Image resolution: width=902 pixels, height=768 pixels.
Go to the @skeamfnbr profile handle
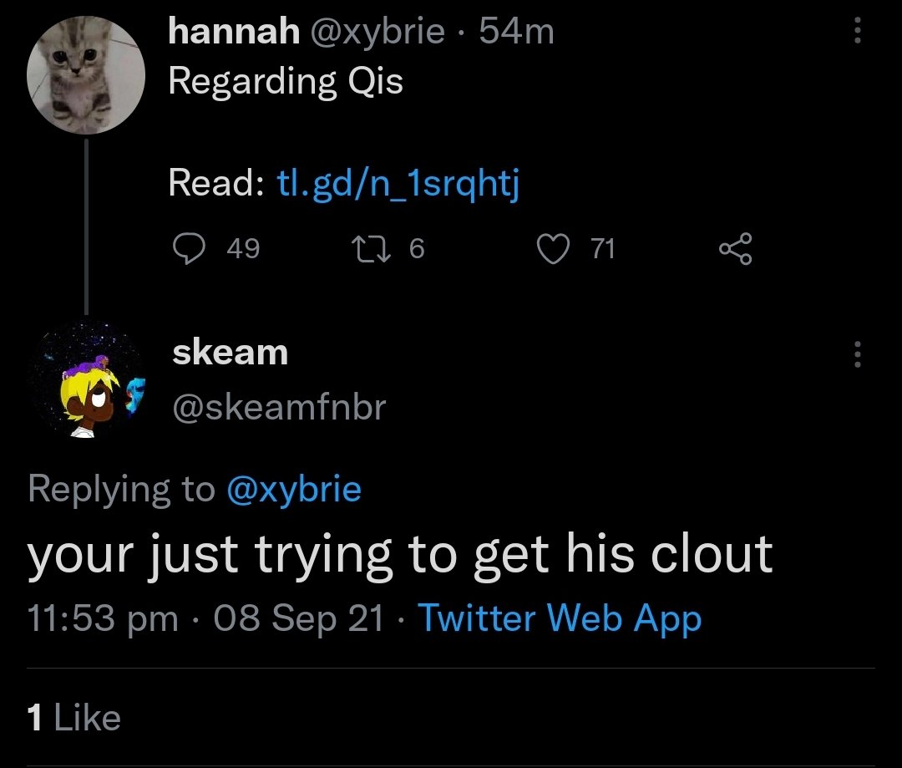click(279, 407)
